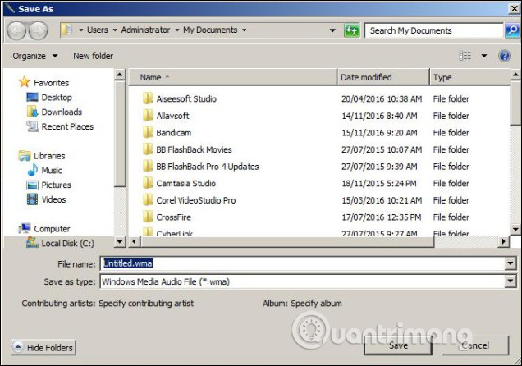This screenshot has height=366, width=522.
Task: Click the Pictures library icon
Action: [x=32, y=185]
